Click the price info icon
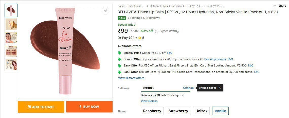This screenshot has height=118, width=289. click(x=157, y=31)
